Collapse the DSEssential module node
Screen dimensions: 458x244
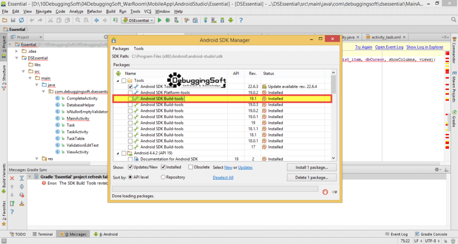click(x=17, y=58)
